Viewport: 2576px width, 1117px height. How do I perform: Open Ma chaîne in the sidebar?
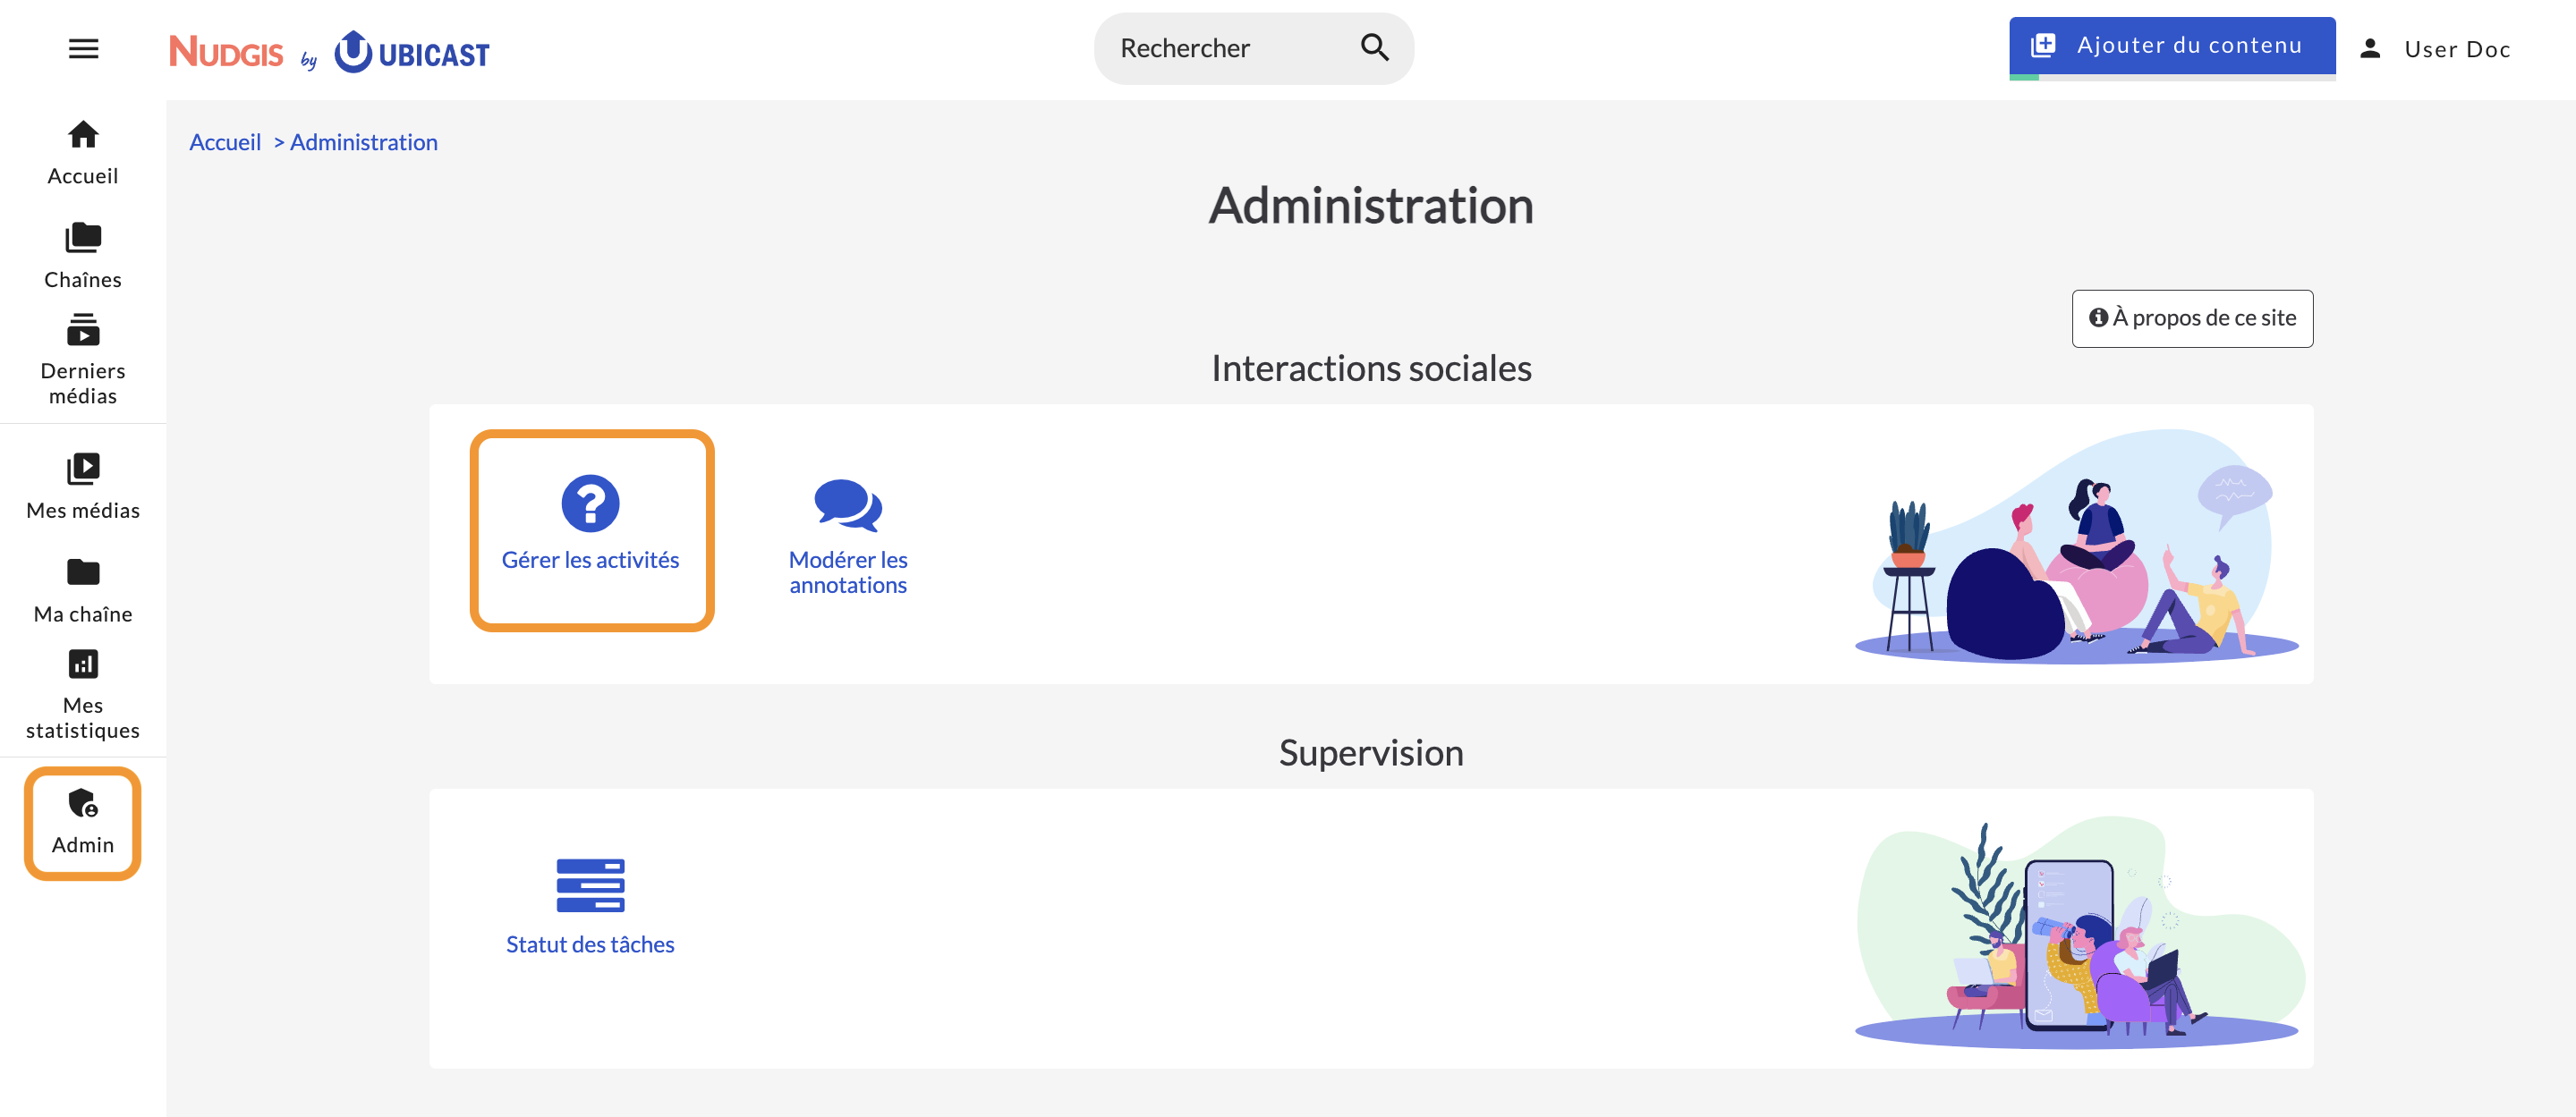coord(83,590)
